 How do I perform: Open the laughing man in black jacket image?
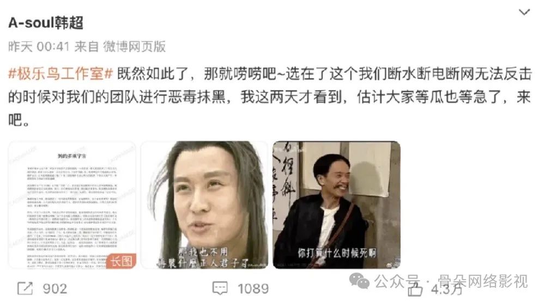336,205
